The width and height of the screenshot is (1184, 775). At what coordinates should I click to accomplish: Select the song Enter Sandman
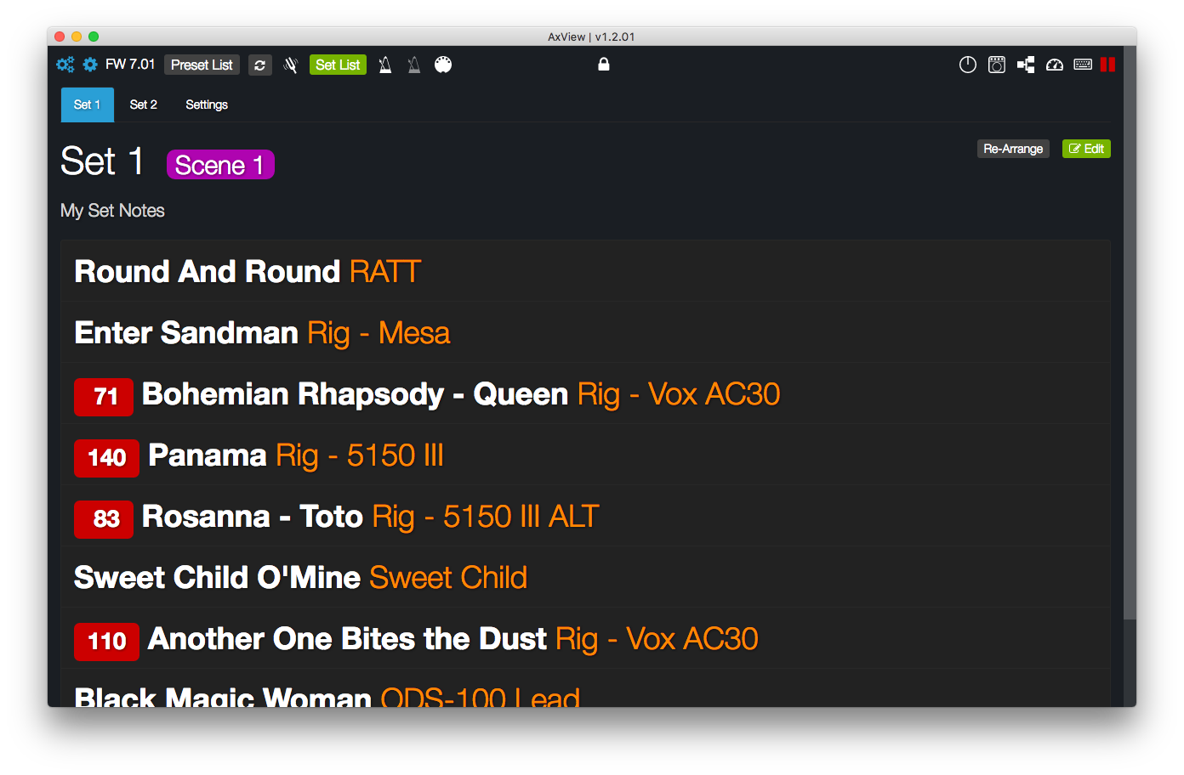coord(186,332)
